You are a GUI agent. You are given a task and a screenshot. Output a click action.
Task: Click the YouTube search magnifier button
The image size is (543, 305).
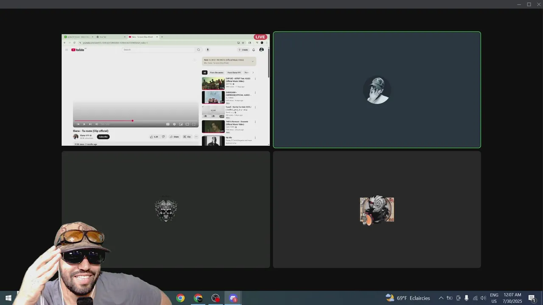[198, 50]
